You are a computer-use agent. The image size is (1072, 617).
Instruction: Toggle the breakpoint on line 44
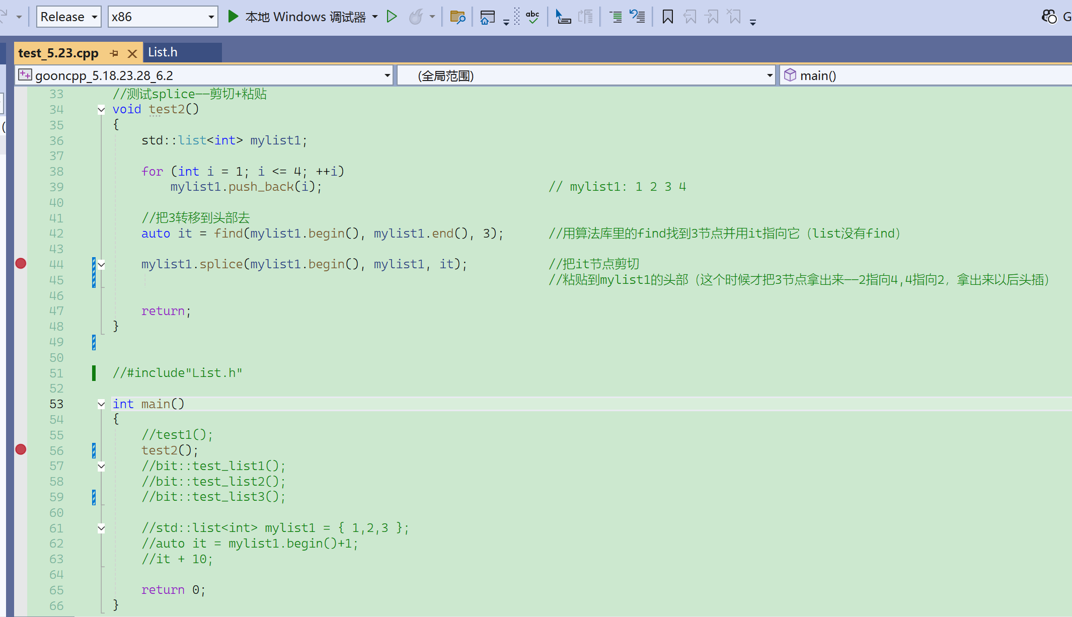21,264
